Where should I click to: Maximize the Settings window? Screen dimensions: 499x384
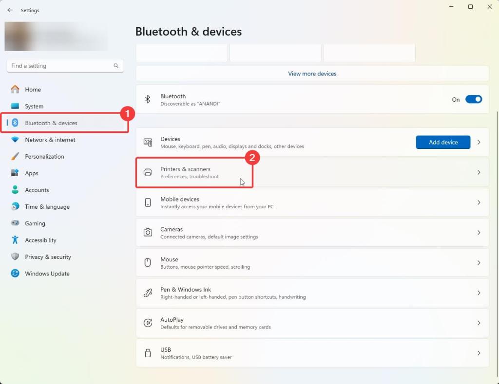coord(470,7)
